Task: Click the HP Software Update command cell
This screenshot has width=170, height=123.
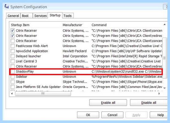Action: point(127,51)
